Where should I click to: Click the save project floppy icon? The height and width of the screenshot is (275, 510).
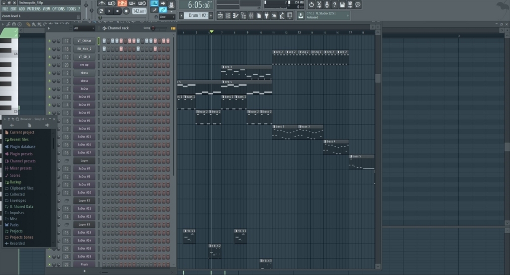(342, 4)
